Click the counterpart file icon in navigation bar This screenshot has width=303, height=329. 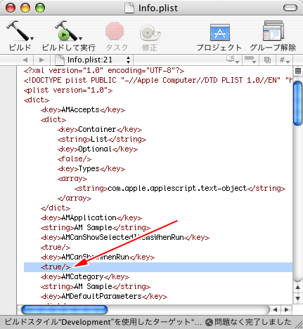tap(267, 60)
